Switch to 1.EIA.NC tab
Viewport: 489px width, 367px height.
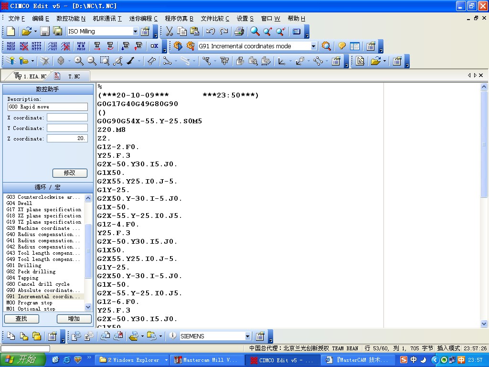pyautogui.click(x=30, y=76)
